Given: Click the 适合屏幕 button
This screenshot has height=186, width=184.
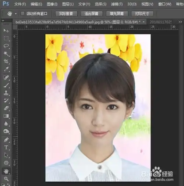Looking at the screenshot, I should point(92,14).
